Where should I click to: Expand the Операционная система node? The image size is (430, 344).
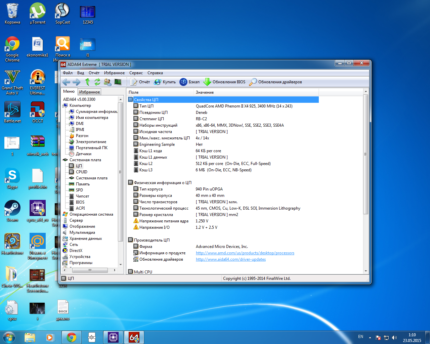[x=91, y=214]
